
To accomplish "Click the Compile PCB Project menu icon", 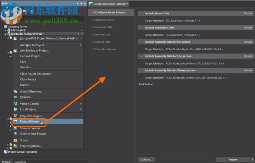I will 15,39.
